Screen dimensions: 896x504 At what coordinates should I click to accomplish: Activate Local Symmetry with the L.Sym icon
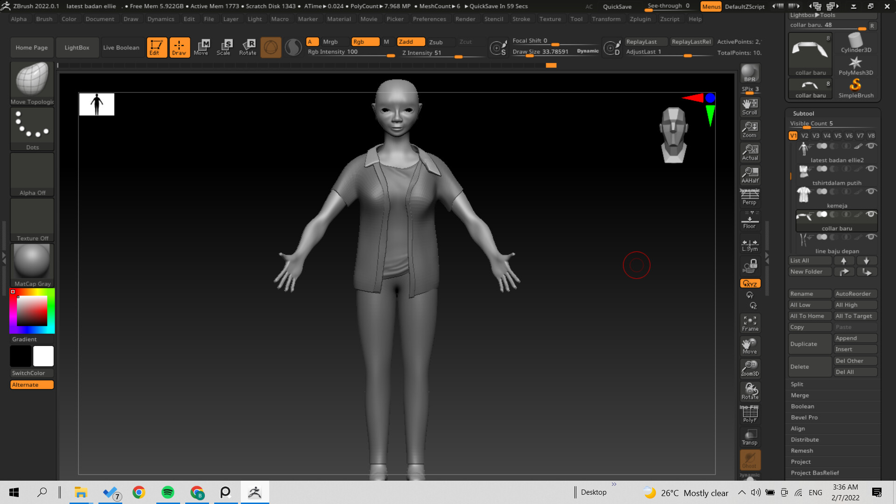coord(749,243)
